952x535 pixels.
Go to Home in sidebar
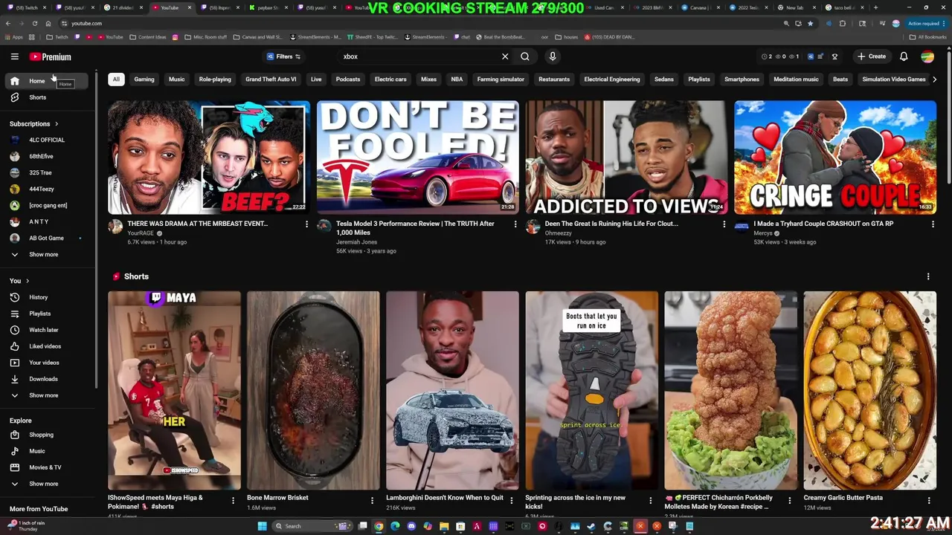coord(46,81)
